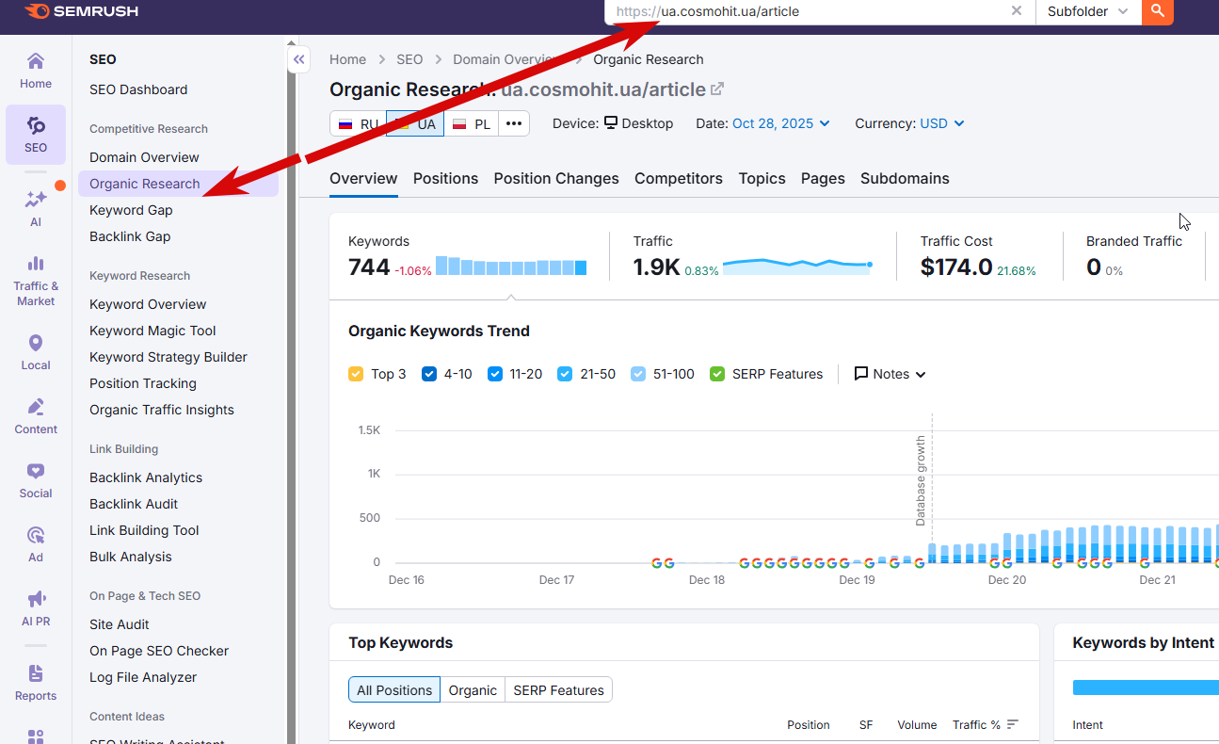This screenshot has height=744, width=1219.
Task: Go to SEO in the breadcrumb
Action: (409, 59)
